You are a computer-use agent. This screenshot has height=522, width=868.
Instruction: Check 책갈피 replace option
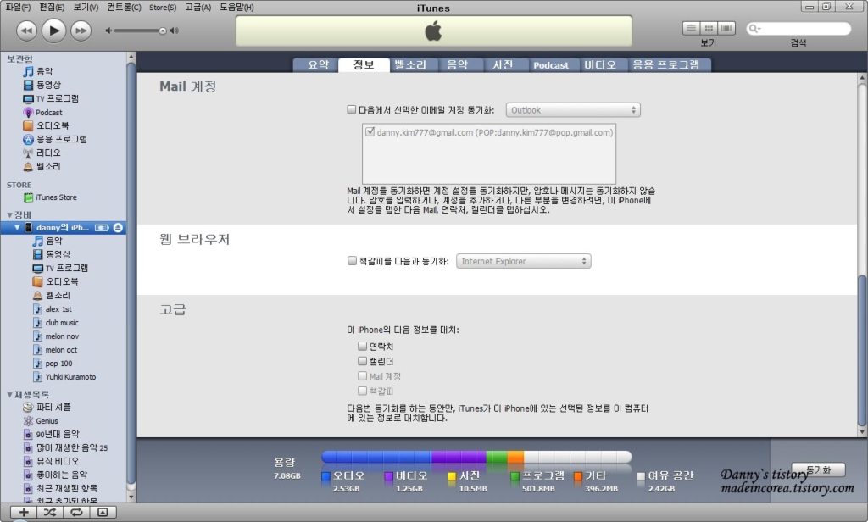pos(362,391)
